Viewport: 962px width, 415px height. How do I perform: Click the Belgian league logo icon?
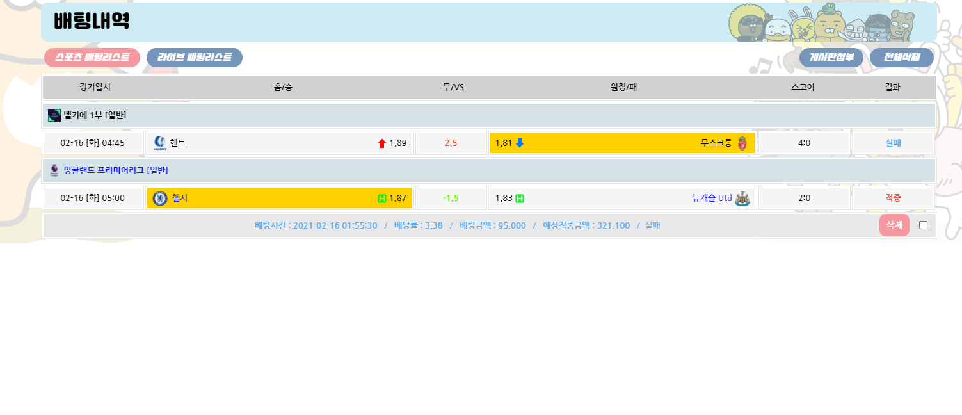[54, 115]
